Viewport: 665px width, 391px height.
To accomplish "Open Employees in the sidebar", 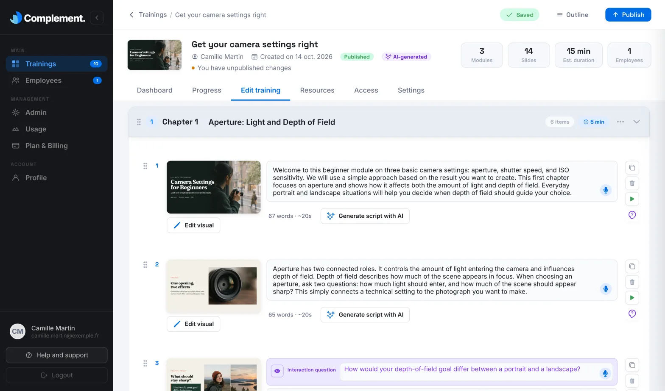I will click(x=57, y=80).
